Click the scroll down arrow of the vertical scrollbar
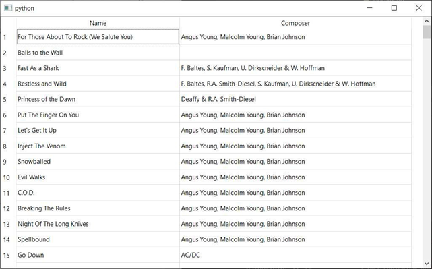This screenshot has width=432, height=269. tap(427, 264)
